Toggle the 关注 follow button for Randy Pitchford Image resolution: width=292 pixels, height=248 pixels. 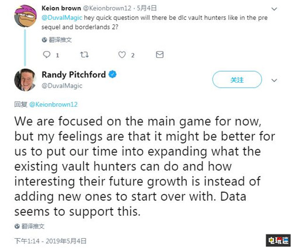(x=237, y=79)
